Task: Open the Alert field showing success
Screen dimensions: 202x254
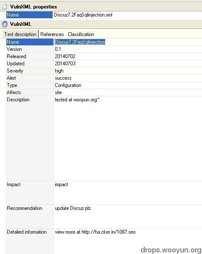Action: click(128, 78)
